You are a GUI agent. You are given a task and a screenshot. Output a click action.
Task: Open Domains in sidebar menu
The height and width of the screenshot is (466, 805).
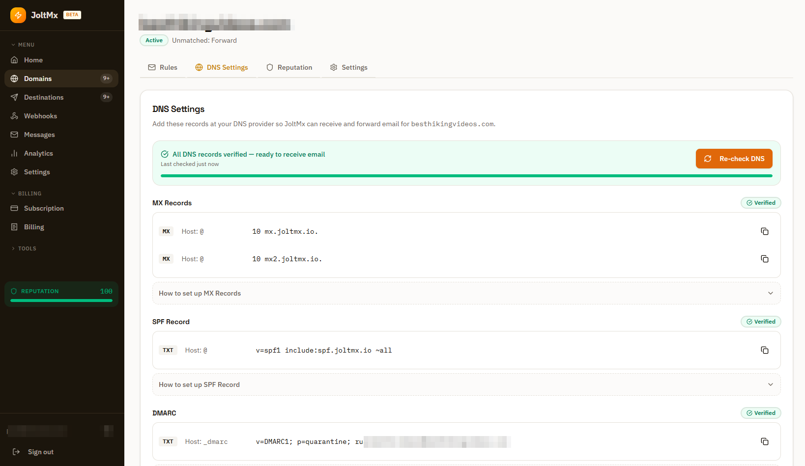coord(61,79)
